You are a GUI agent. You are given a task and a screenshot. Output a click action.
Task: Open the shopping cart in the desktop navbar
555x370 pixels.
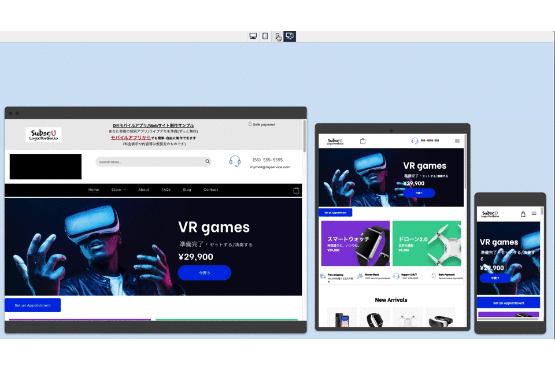click(x=296, y=190)
